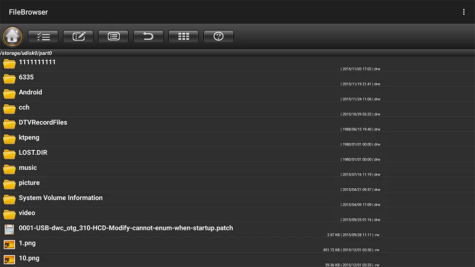Open the ktpeng folder

click(237, 139)
